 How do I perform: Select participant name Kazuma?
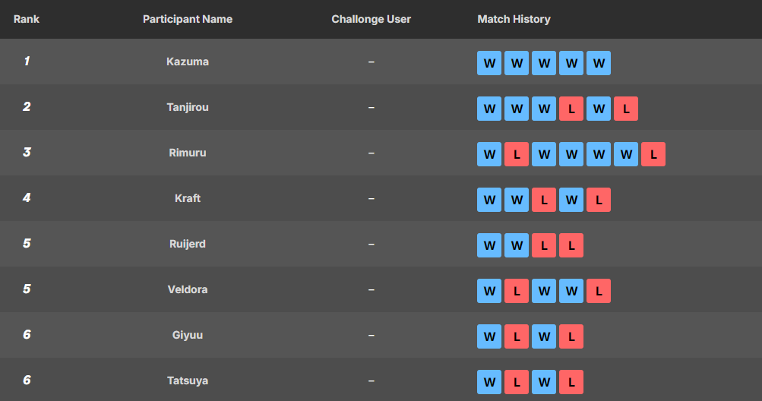coord(188,62)
